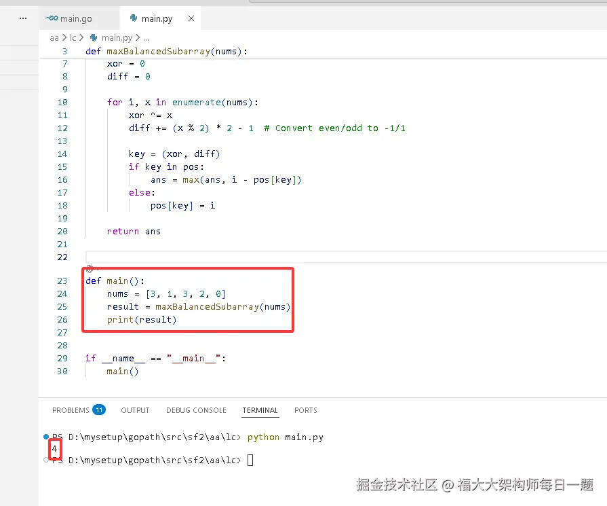Click the three-dots more actions icon
Viewport: 607px width, 506px height.
tap(23, 18)
